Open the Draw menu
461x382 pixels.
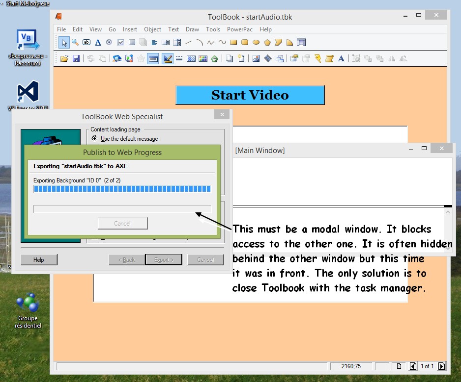click(x=192, y=29)
